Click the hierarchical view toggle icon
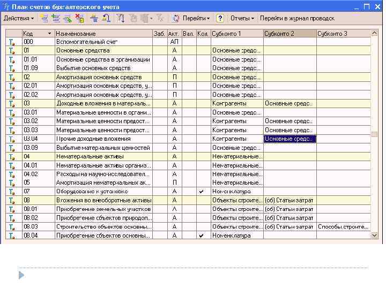The image size is (386, 289). pyautogui.click(x=94, y=18)
